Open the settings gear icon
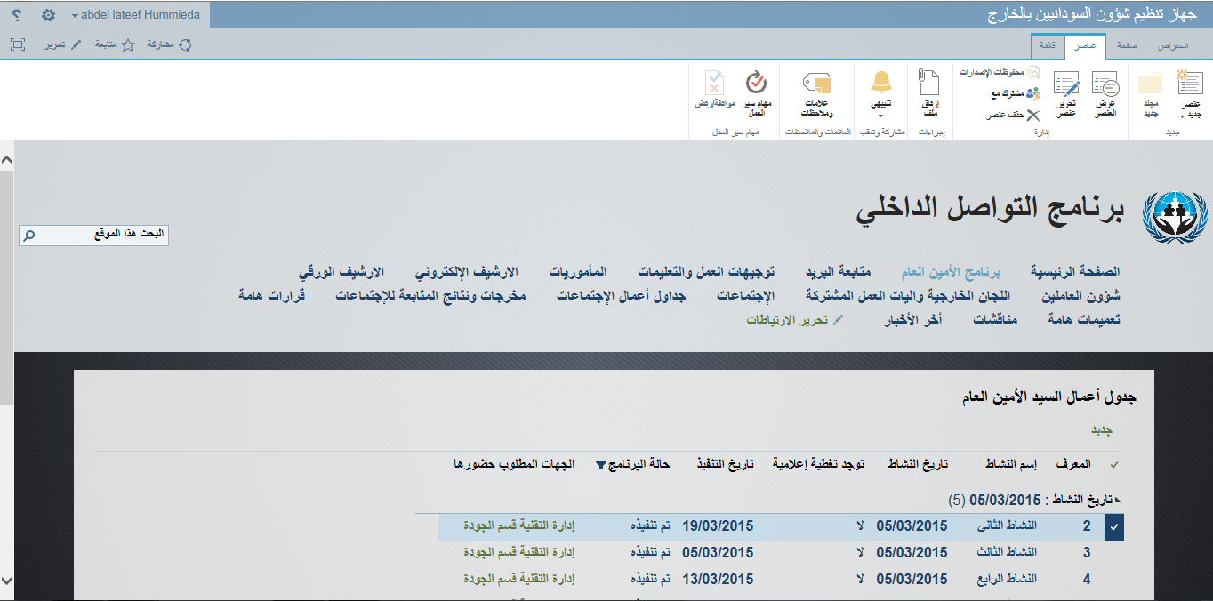This screenshot has width=1213, height=601. 48,16
